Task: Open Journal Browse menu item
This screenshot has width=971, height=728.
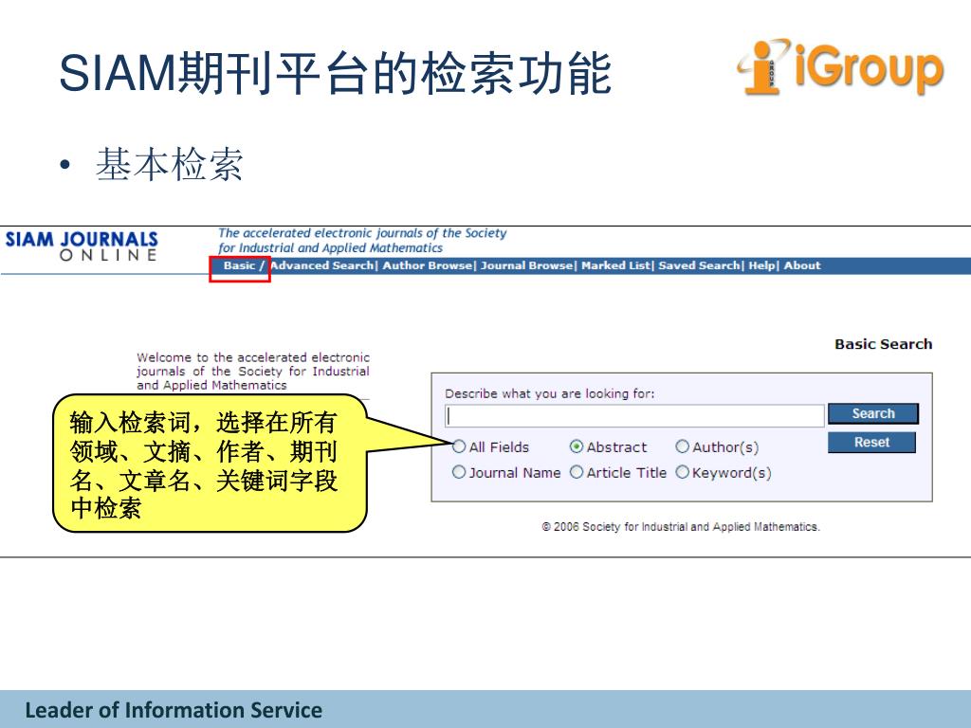Action: 526,265
